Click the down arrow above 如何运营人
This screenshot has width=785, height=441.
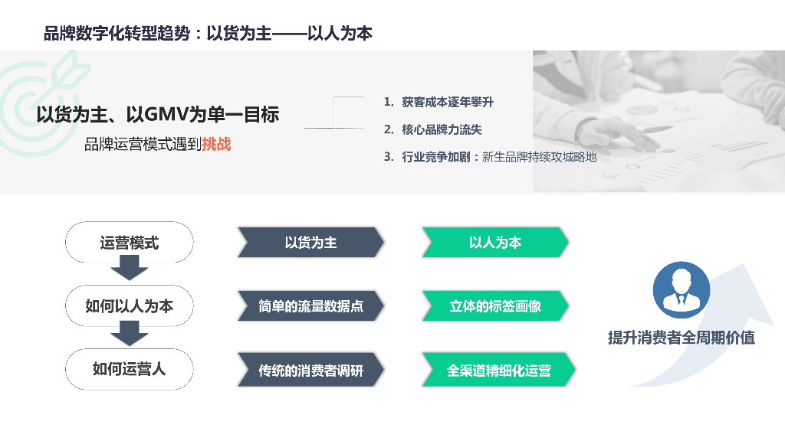point(129,332)
